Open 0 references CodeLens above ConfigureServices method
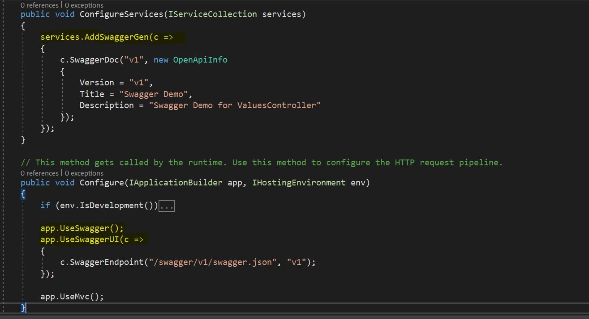Viewport: 589px width, 319px height. point(39,5)
